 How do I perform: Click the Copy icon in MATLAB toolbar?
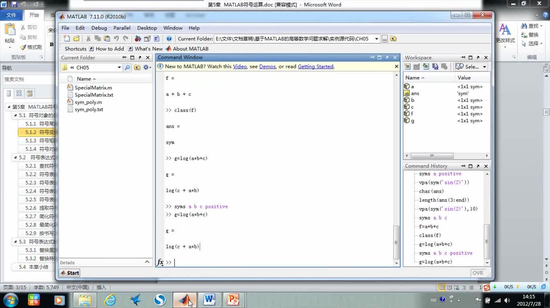tap(98, 39)
